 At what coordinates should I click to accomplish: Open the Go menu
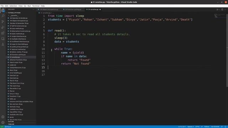coord(25,6)
